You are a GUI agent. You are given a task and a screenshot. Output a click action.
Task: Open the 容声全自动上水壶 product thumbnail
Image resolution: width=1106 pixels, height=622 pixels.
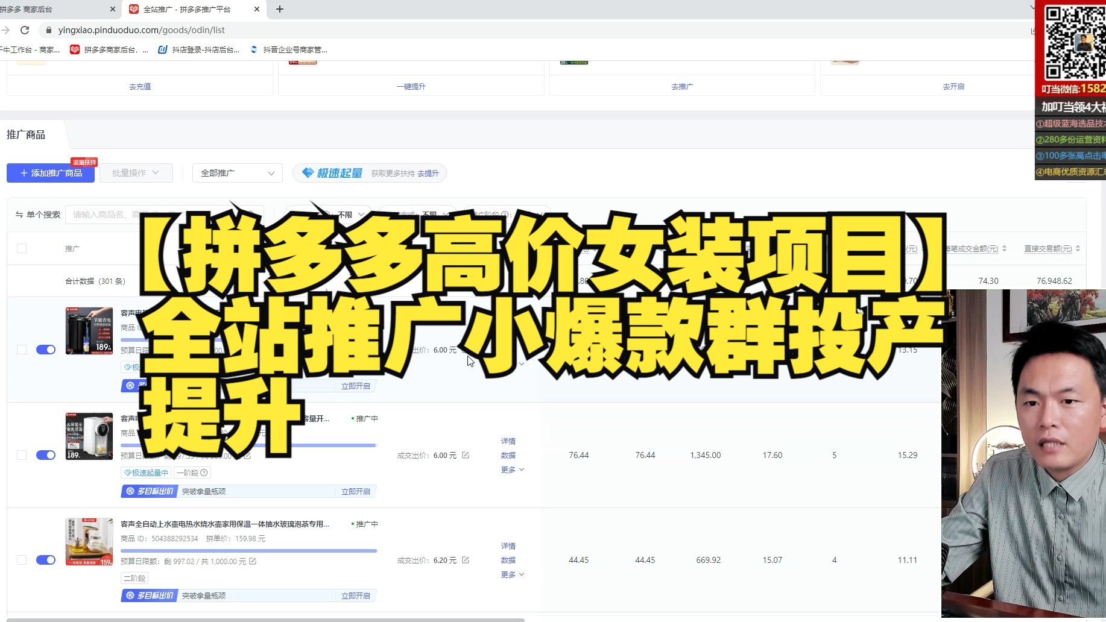point(89,542)
